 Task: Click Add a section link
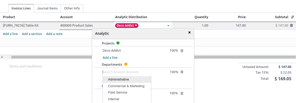(x=32, y=34)
